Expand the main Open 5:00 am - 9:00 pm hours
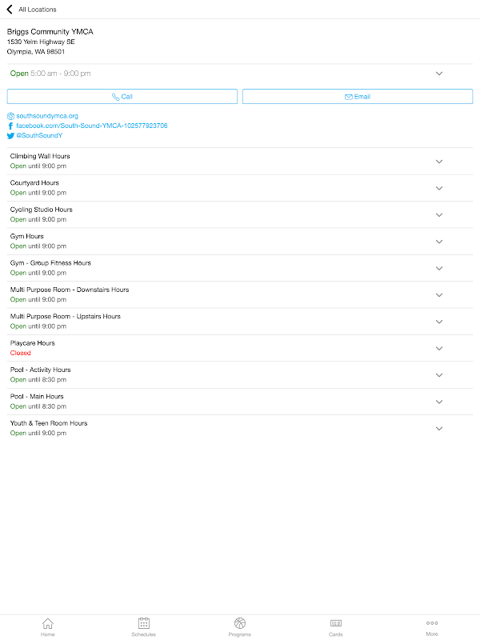Screen dimensions: 480x640 pyautogui.click(x=439, y=74)
